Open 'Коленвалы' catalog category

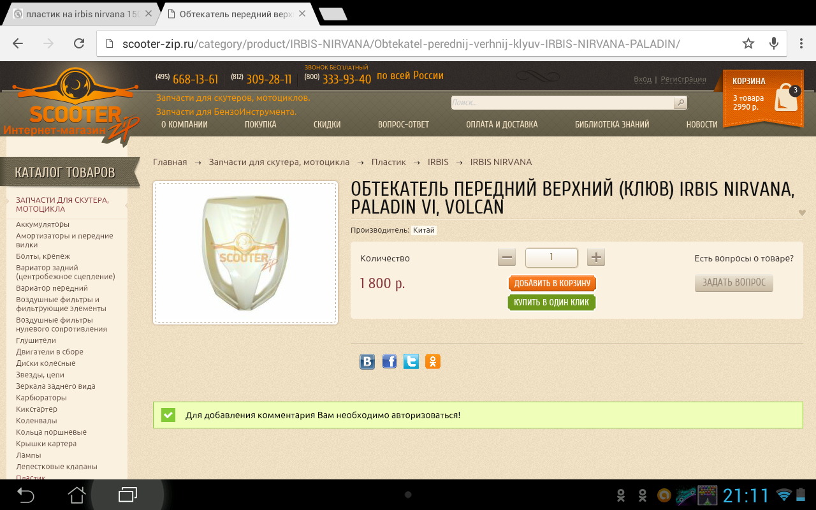pos(36,421)
